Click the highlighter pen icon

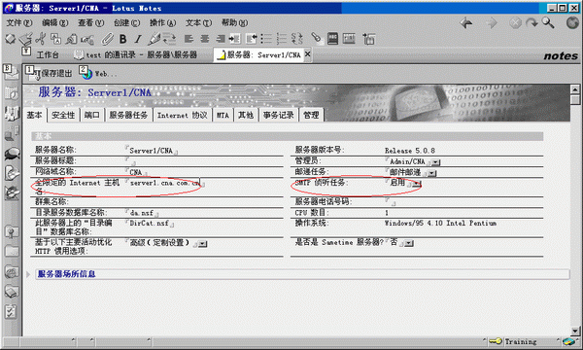pyautogui.click(x=154, y=39)
